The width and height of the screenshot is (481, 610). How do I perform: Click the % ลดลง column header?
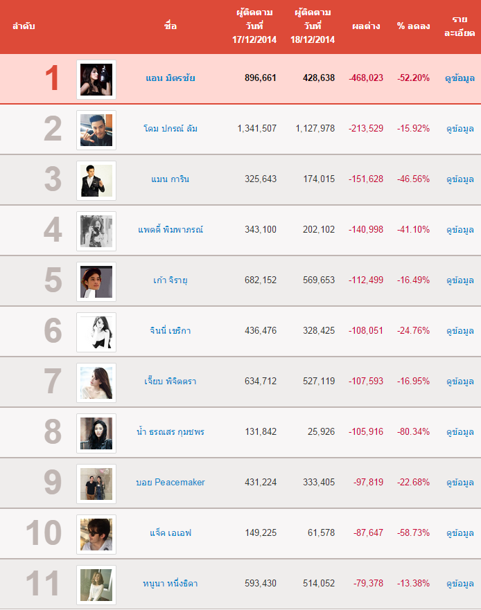point(413,26)
